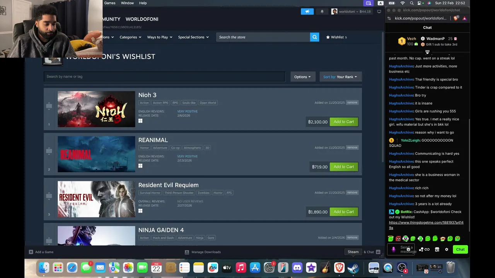Remove NINJA GAIDEN 4 from wishlist
This screenshot has width=495, height=278.
point(352,237)
